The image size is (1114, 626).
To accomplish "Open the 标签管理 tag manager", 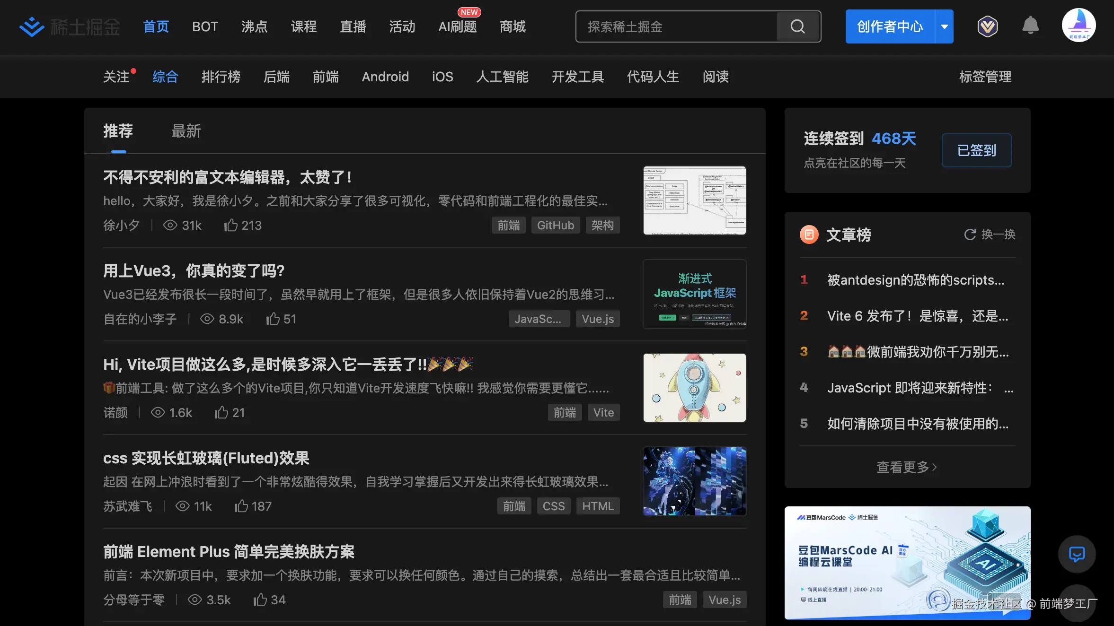I will pyautogui.click(x=985, y=77).
